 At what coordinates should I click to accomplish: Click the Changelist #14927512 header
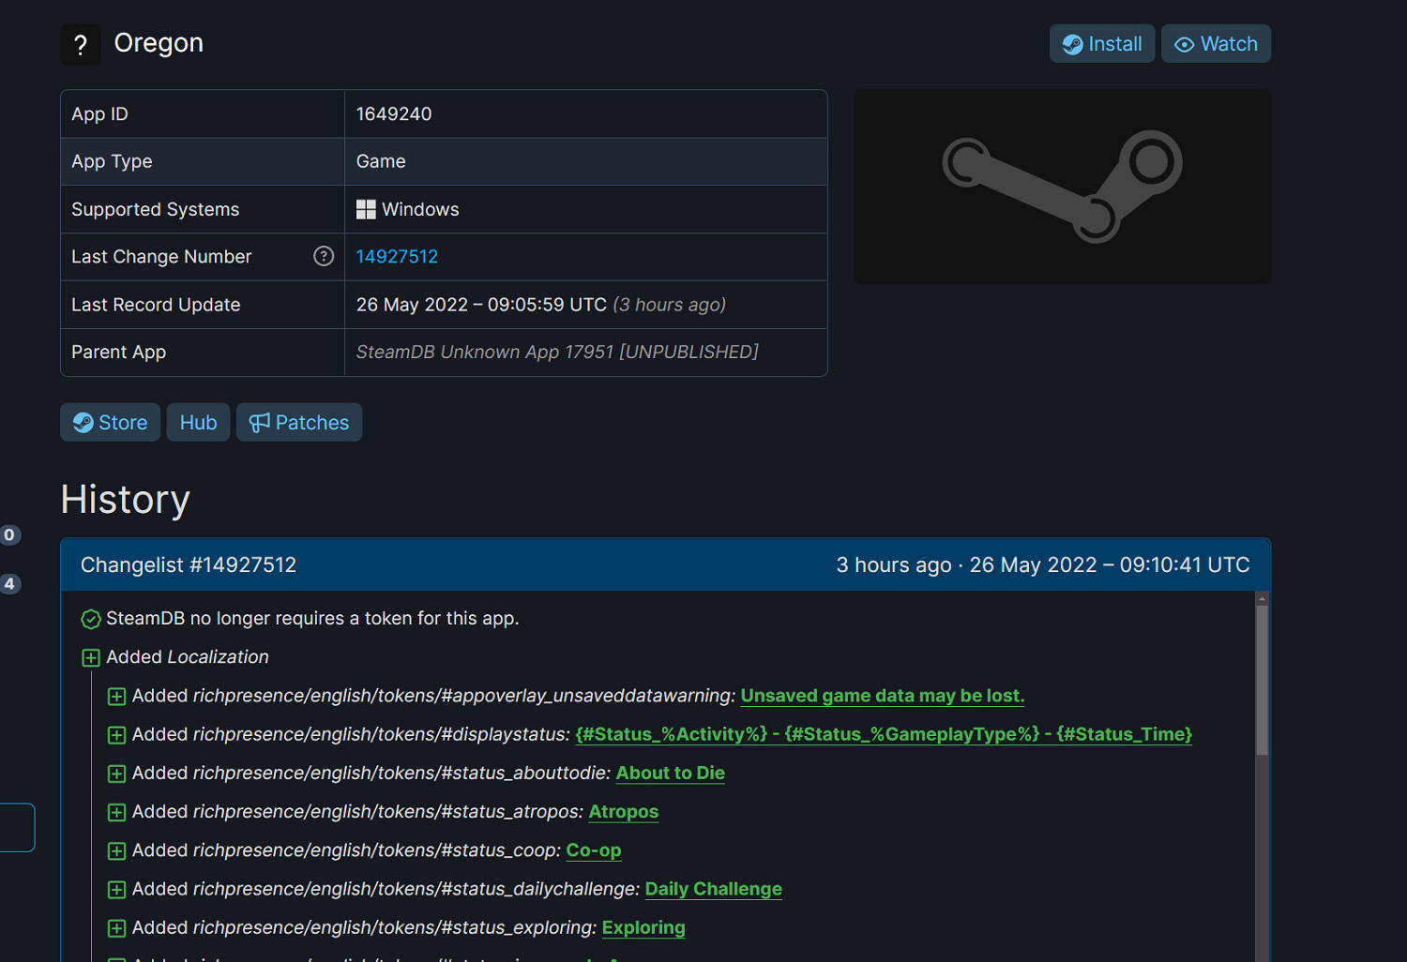click(189, 565)
